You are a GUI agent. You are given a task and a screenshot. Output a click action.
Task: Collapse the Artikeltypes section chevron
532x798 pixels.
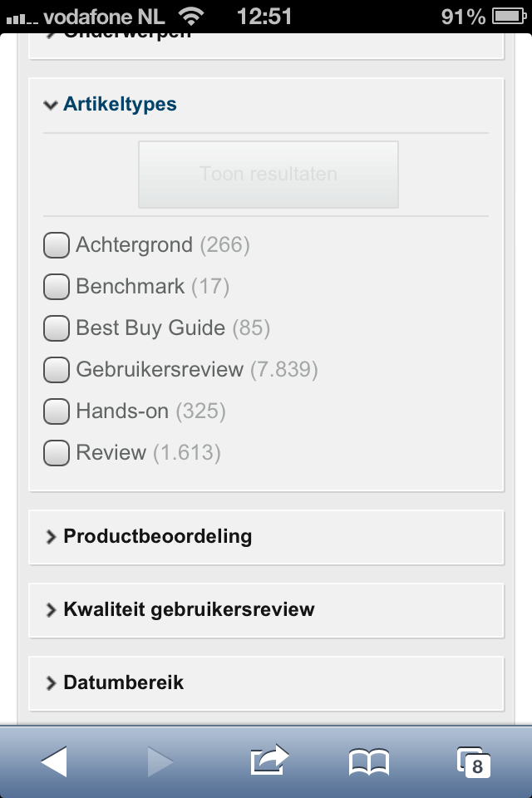click(51, 105)
